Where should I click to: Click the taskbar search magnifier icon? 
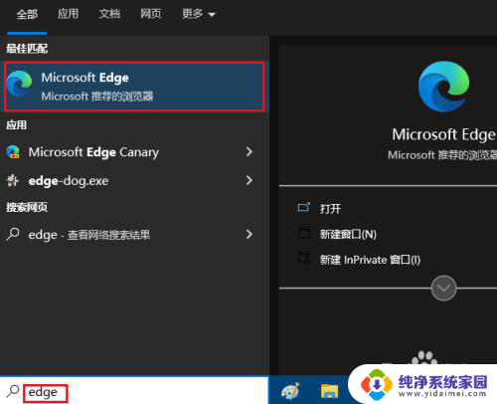(13, 391)
